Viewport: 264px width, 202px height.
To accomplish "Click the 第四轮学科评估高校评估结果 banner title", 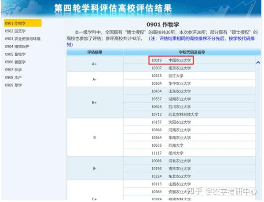I will pos(113,8).
